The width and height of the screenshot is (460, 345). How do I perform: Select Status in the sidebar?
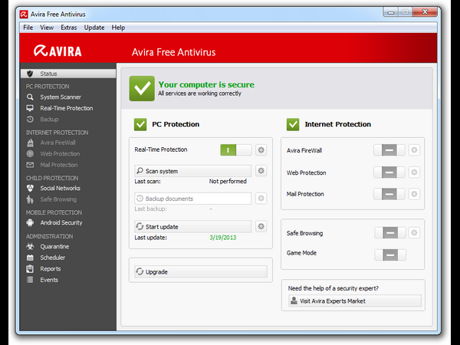point(68,74)
